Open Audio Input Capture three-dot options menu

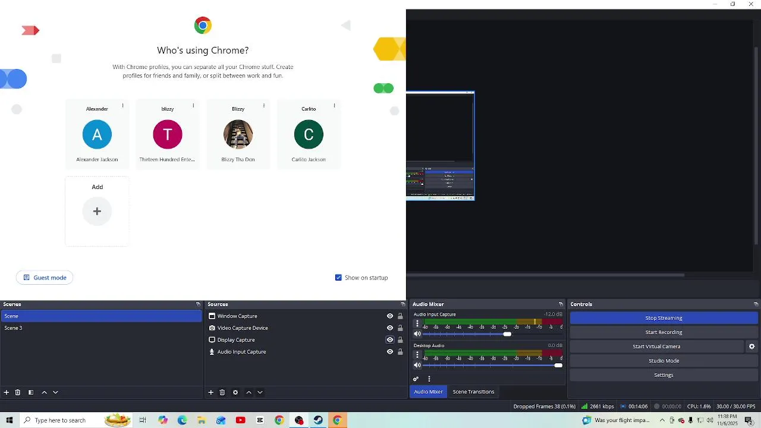pos(417,323)
